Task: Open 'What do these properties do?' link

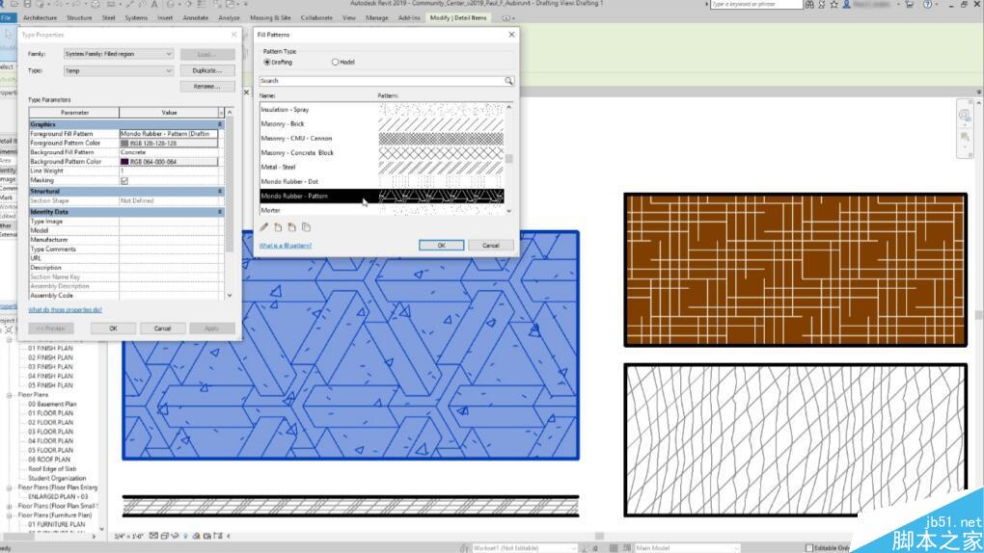Action: click(65, 309)
